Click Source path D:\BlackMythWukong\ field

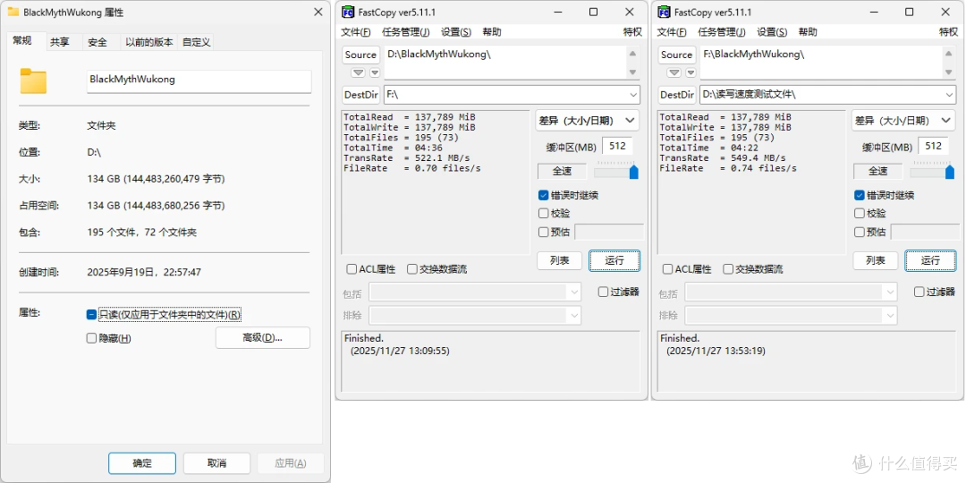tap(505, 63)
